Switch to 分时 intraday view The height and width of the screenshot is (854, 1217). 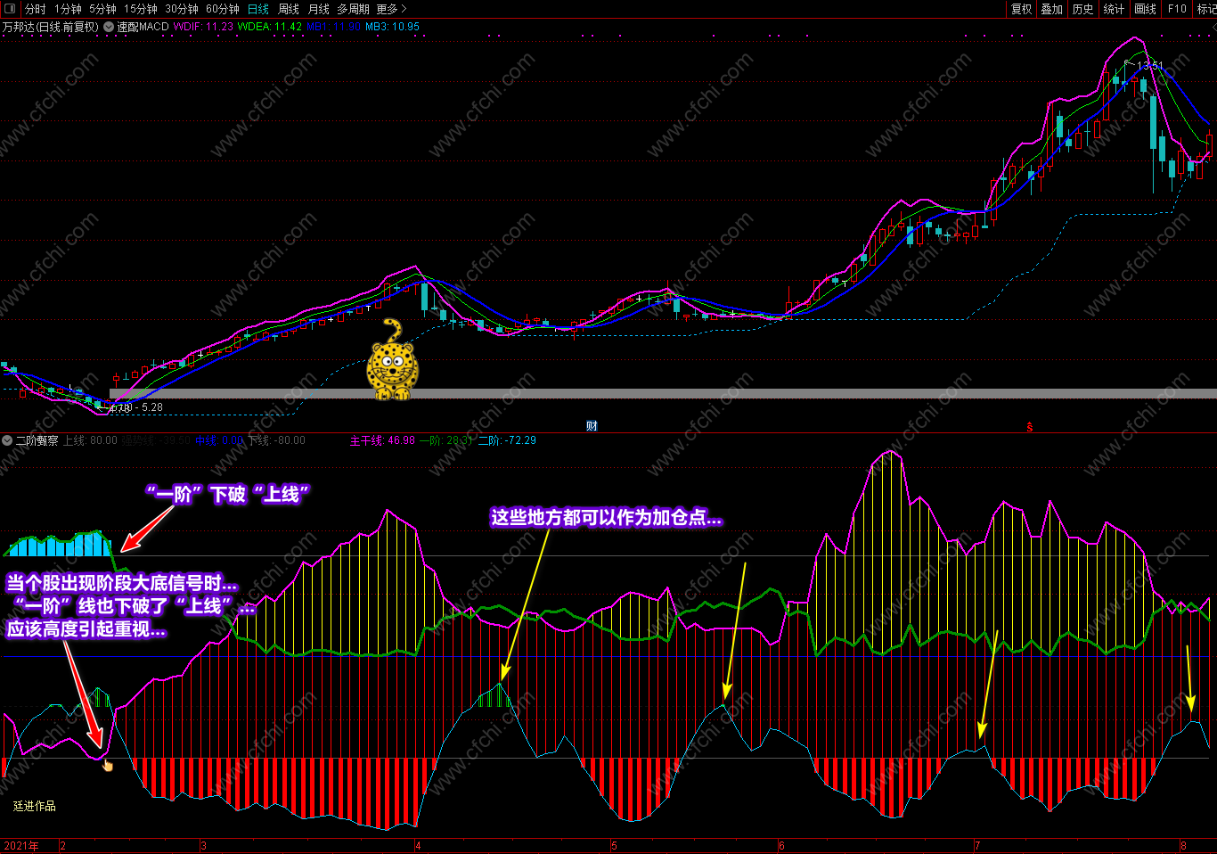pyautogui.click(x=36, y=9)
